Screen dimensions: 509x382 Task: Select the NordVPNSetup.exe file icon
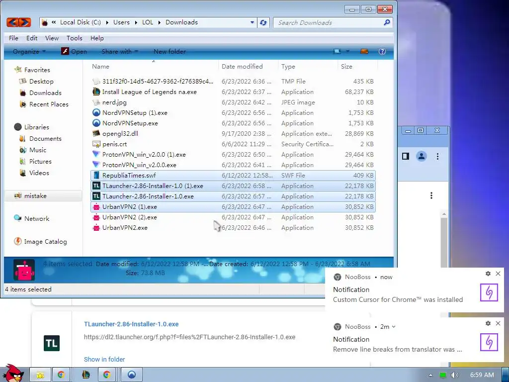[x=96, y=123]
